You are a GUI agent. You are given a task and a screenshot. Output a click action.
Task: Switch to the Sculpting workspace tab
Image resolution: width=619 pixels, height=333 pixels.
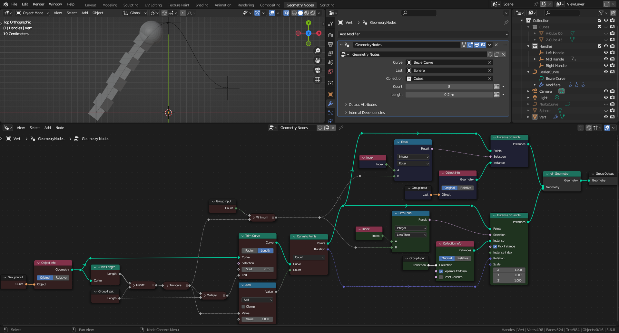131,5
